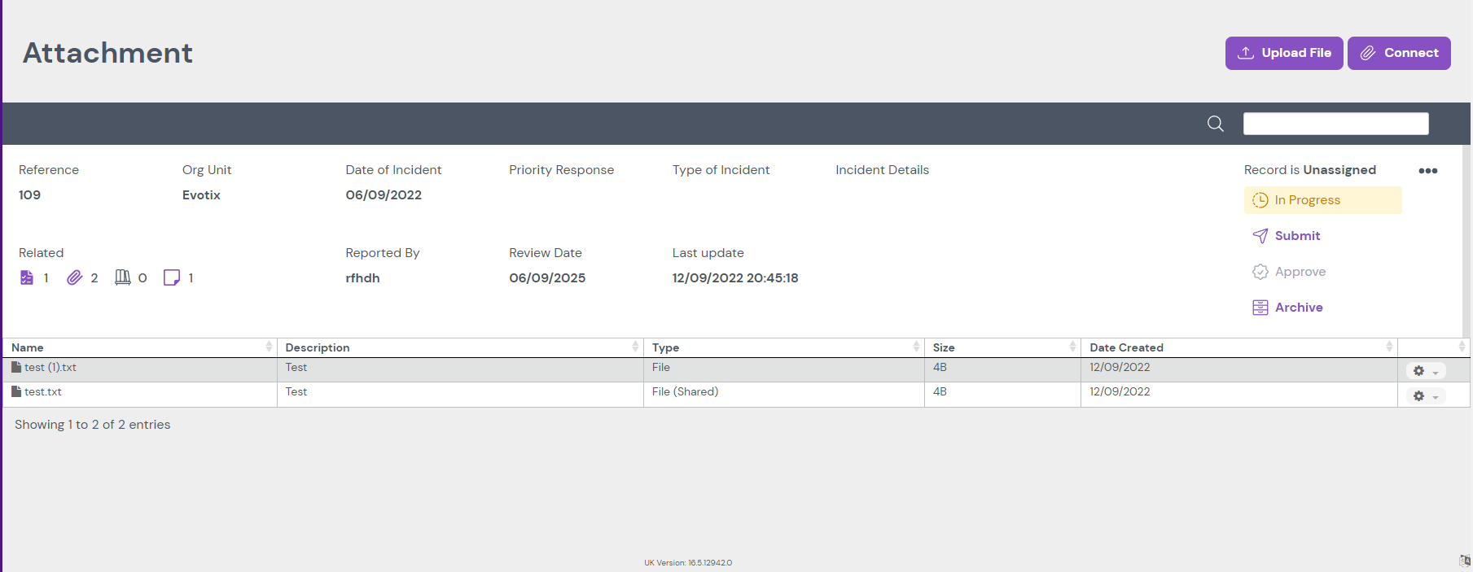Open the related checklist document icon
This screenshot has width=1473, height=572.
point(27,277)
